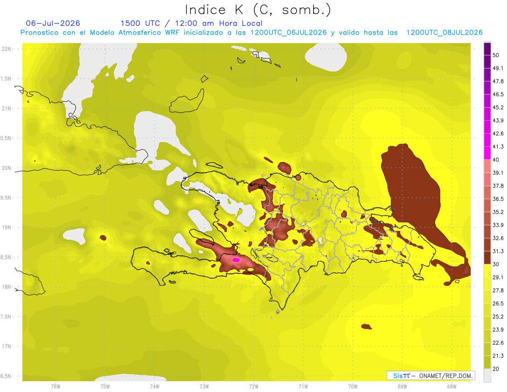Click the "47.8" color bar label
This screenshot has height=392, width=507.
[498, 81]
